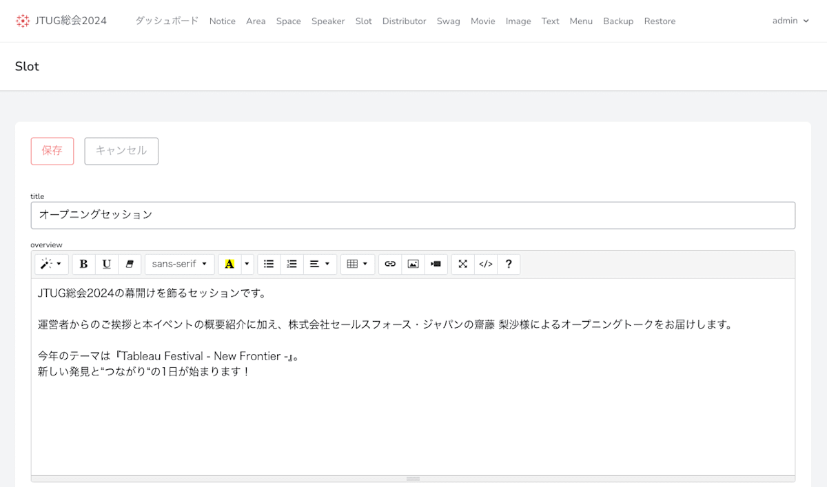Apply the yellow highlight color A button
The width and height of the screenshot is (827, 487).
pos(229,264)
